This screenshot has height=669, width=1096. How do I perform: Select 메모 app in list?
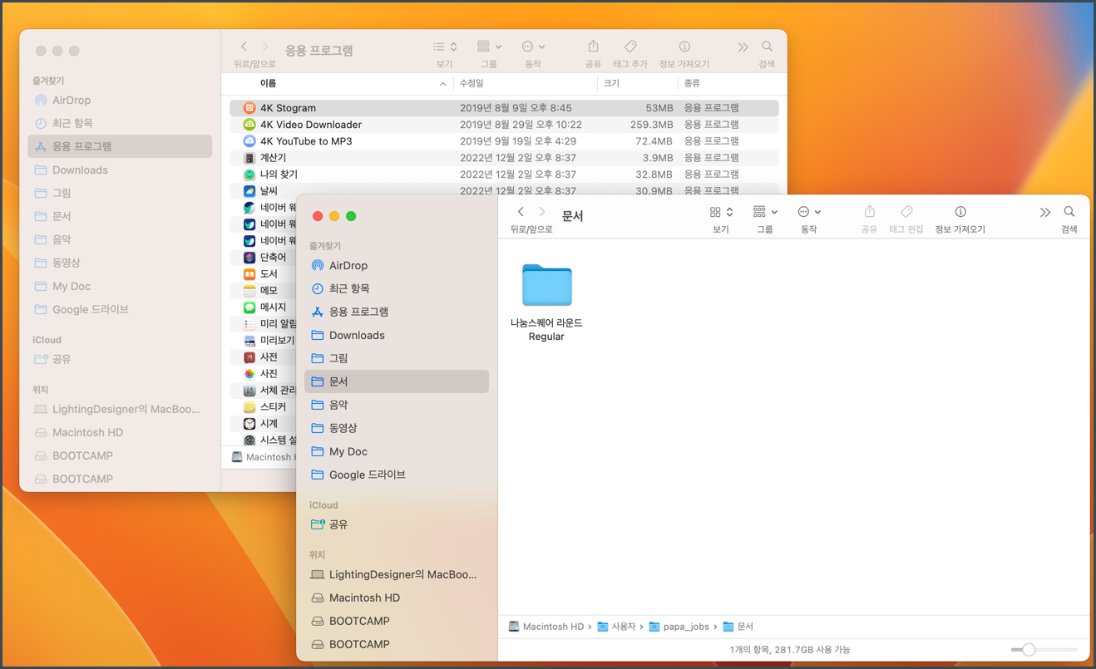[x=263, y=291]
